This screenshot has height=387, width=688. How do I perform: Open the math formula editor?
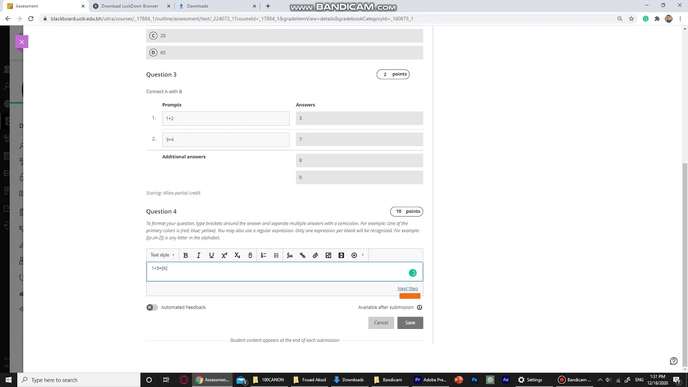click(x=290, y=255)
